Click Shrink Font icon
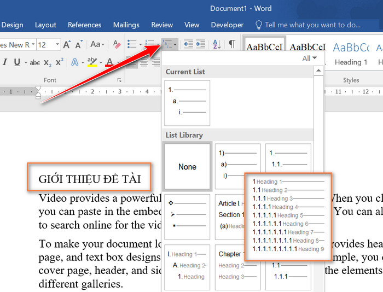Screen dimensions: 383x292 click(79, 45)
